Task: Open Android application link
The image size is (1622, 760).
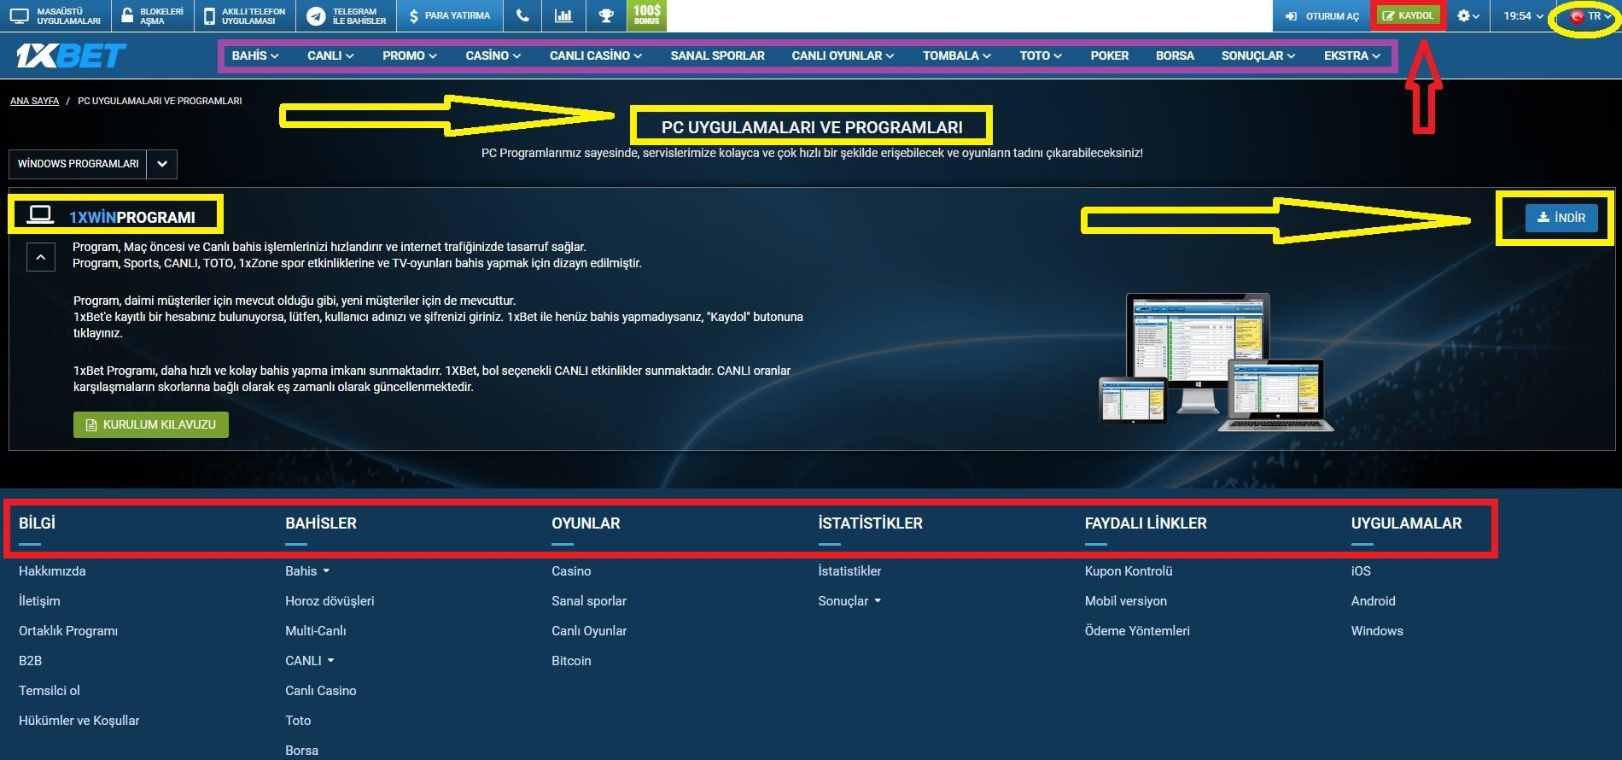Action: (1373, 601)
